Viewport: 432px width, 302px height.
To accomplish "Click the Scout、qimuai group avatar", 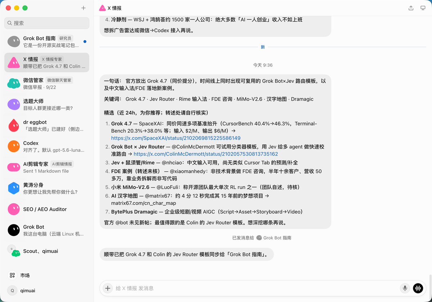I will [14, 251].
